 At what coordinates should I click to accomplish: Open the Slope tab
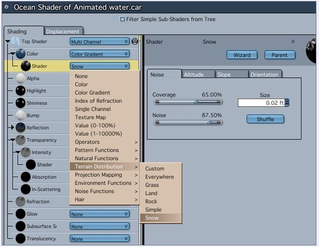(231, 74)
